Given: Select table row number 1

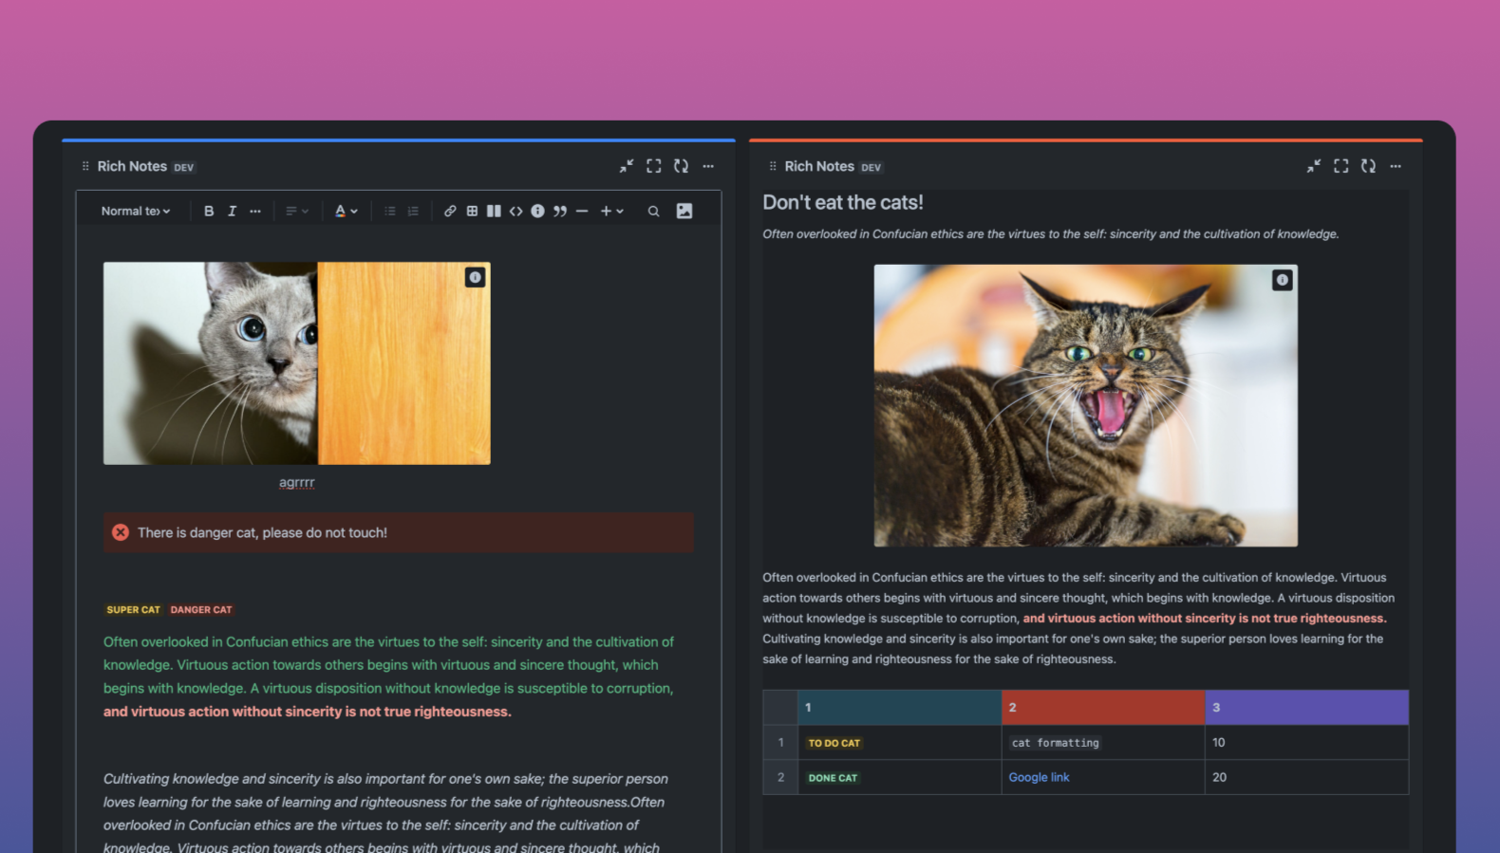Looking at the screenshot, I should (x=780, y=743).
